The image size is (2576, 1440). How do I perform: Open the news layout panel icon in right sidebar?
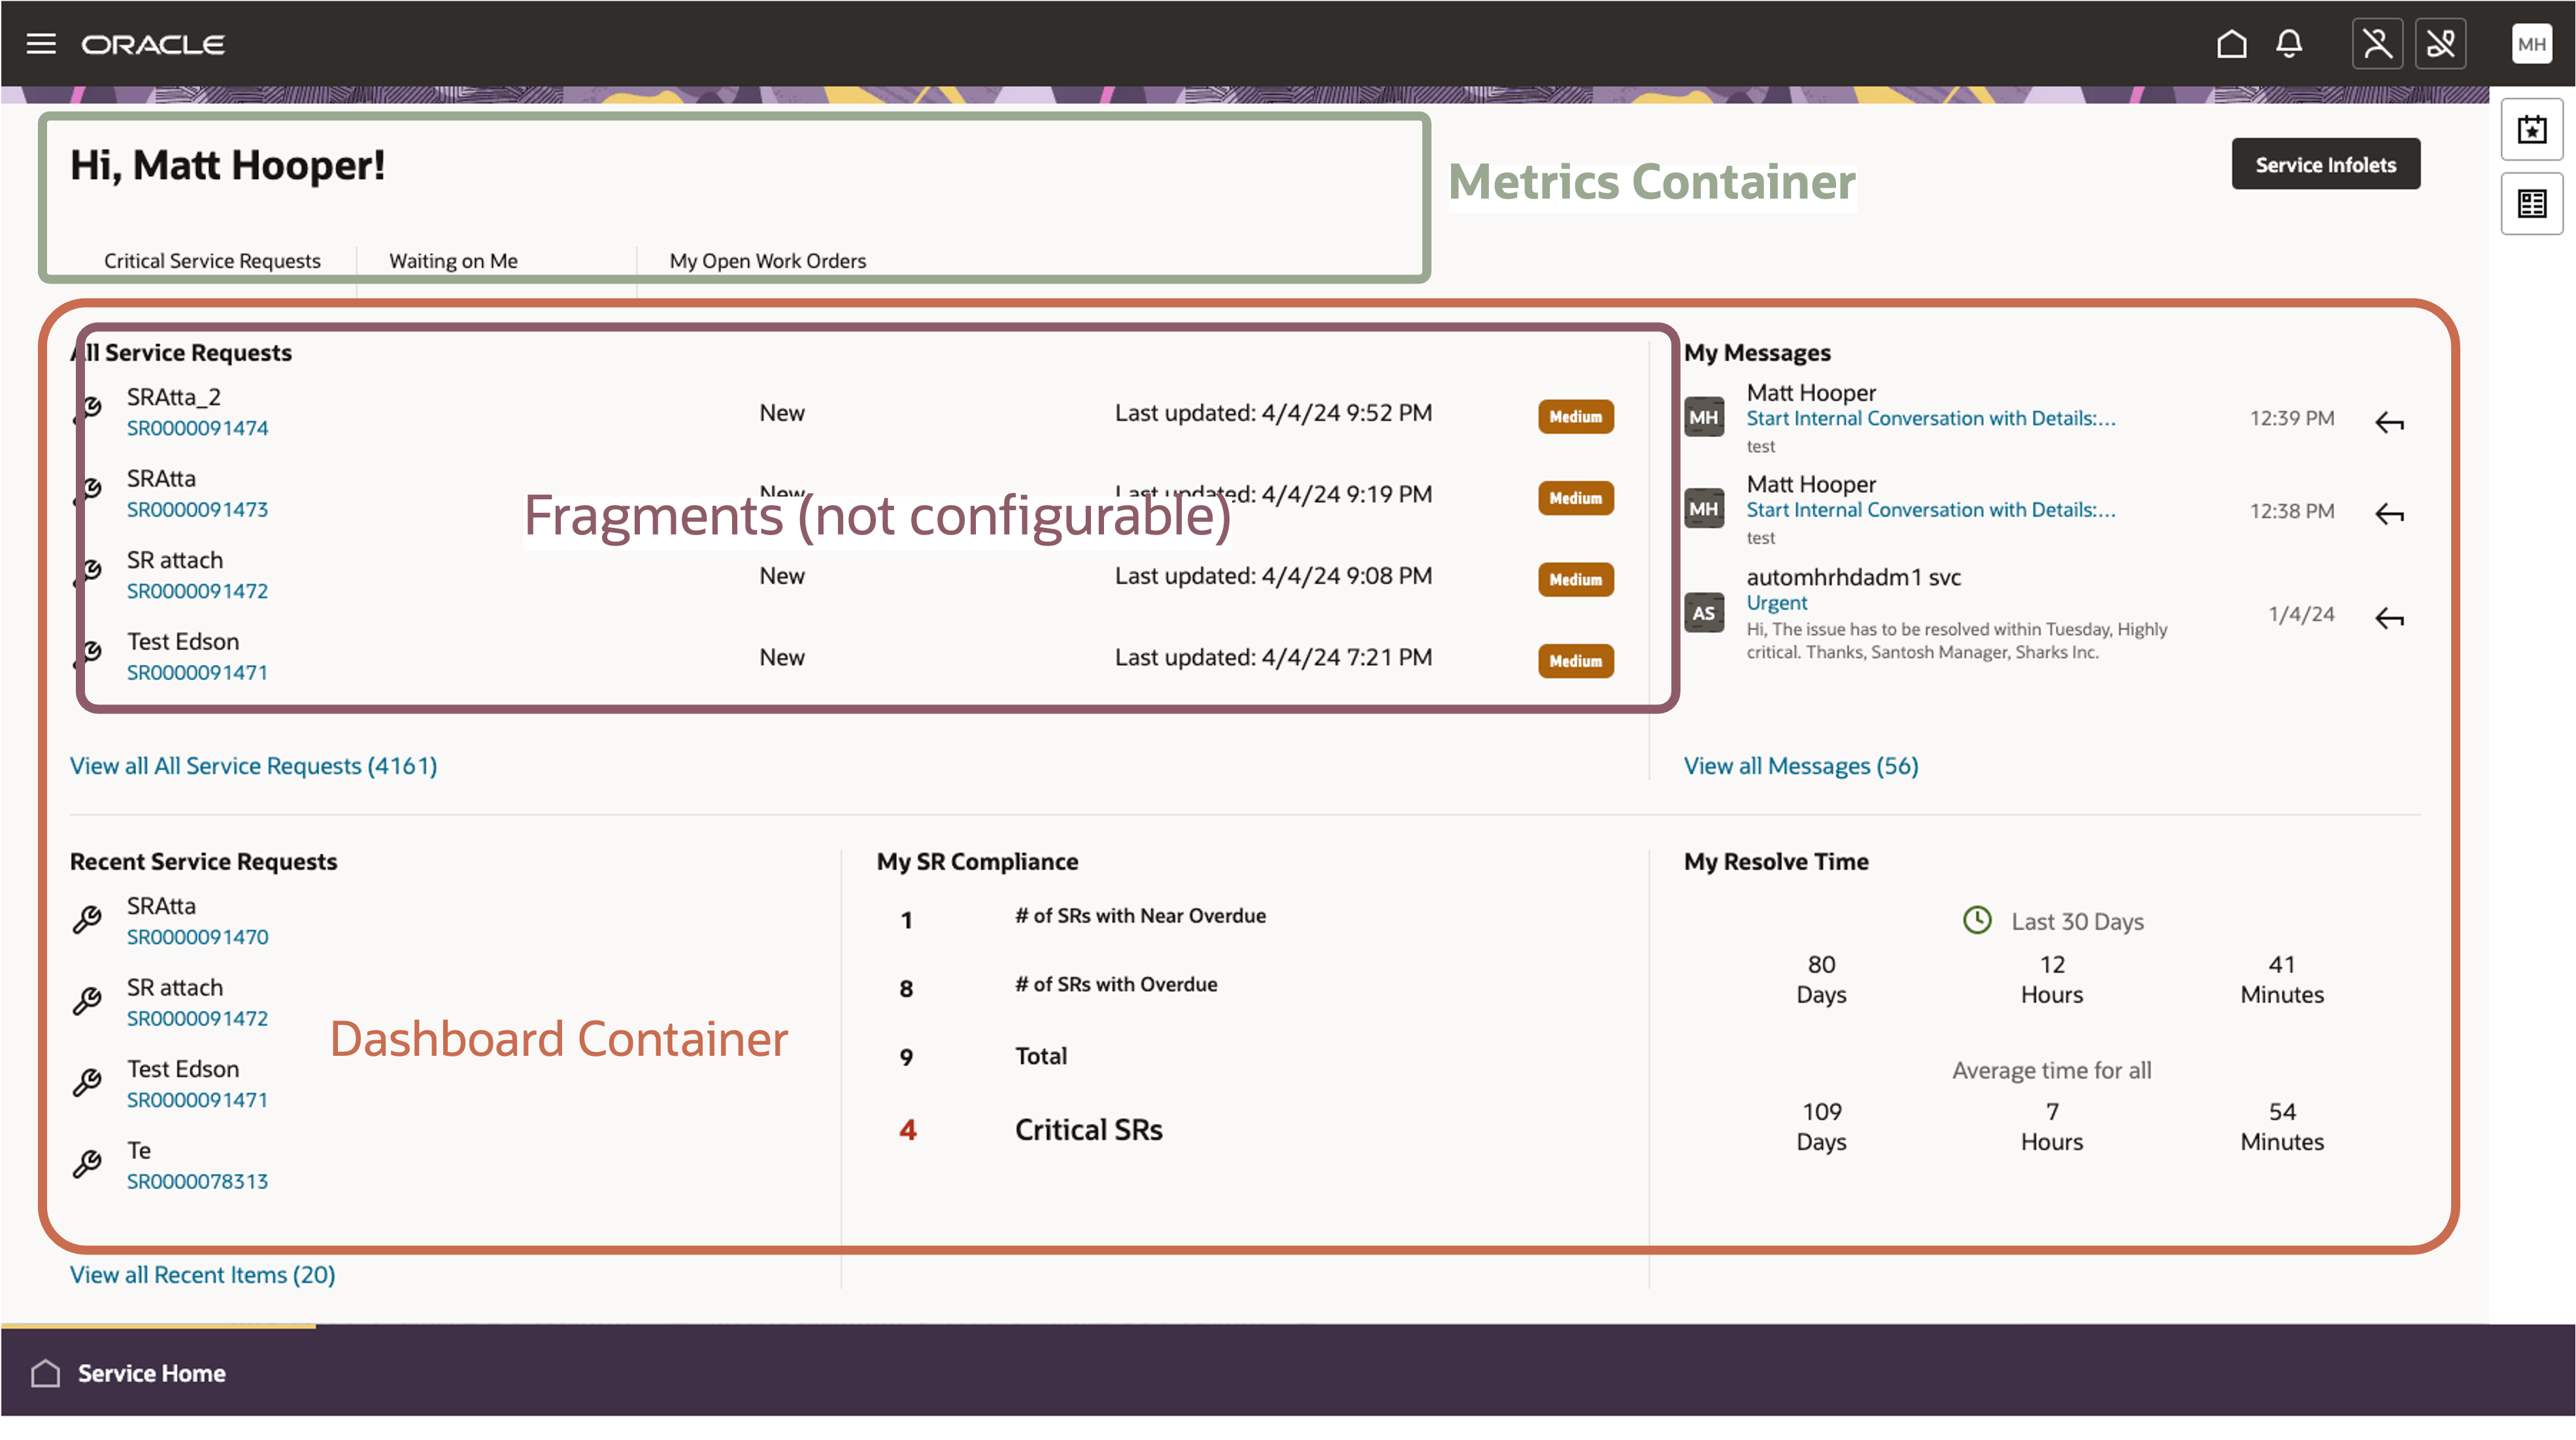click(x=2531, y=204)
